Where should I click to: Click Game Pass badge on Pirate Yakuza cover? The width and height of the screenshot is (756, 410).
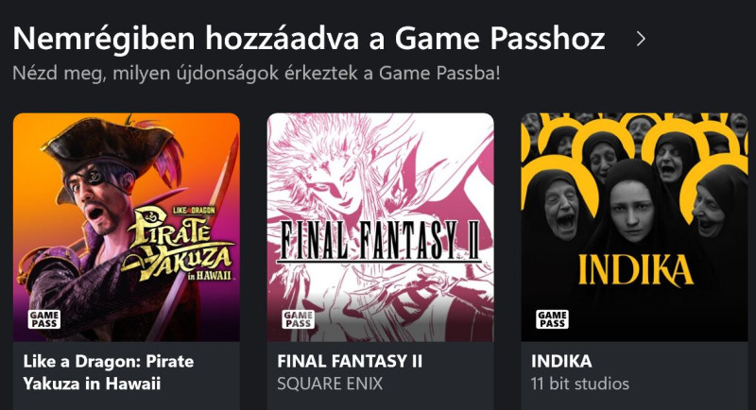point(44,319)
